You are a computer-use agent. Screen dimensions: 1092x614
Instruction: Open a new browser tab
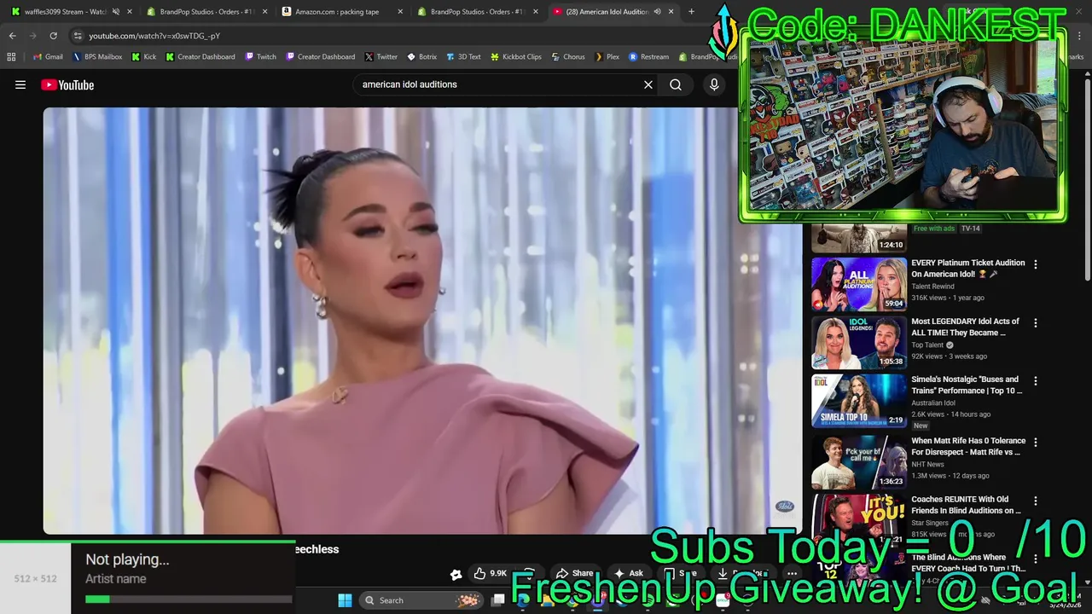691,11
